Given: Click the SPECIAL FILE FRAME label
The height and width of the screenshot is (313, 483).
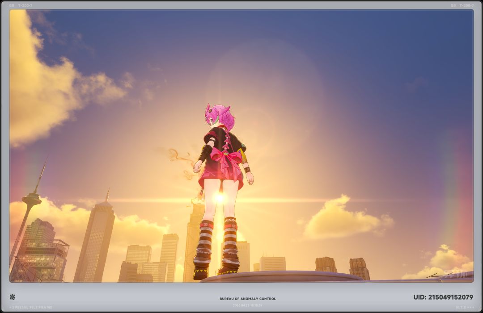Looking at the screenshot, I should [31, 307].
